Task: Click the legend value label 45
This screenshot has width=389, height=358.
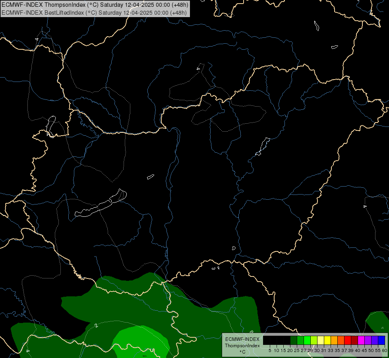Action: pyautogui.click(x=364, y=350)
